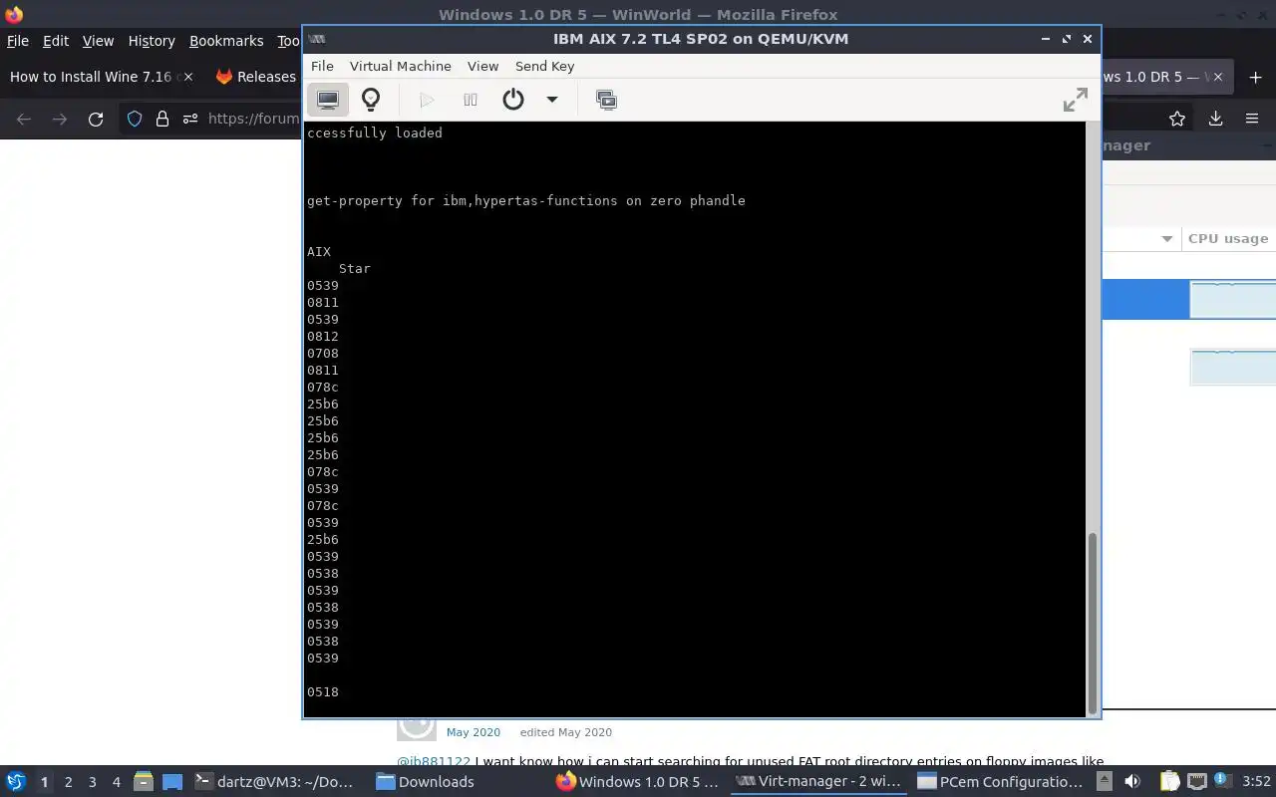Go back in Firefox
The height and width of the screenshot is (797, 1276).
point(24,119)
